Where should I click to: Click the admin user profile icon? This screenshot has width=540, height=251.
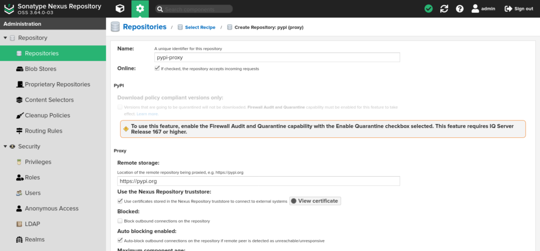pos(475,8)
